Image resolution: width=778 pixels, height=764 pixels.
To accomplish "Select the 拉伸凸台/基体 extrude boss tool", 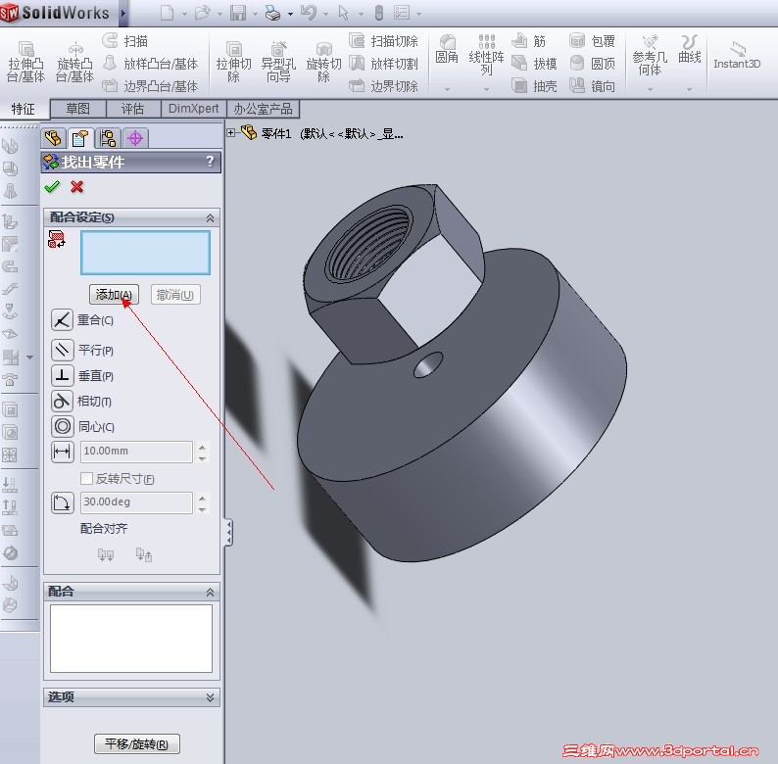I will (25, 62).
